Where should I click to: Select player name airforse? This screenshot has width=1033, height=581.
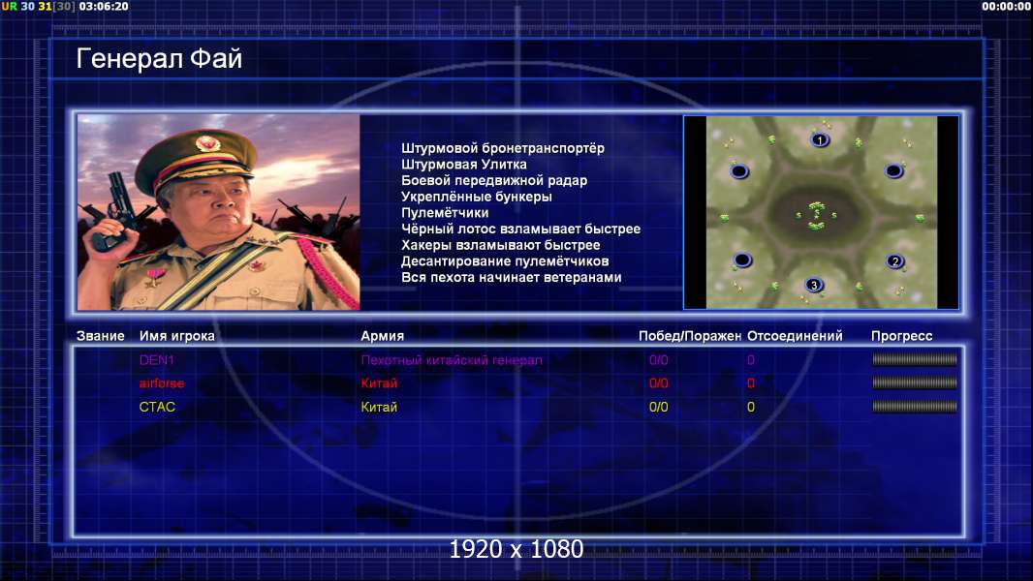coord(162,382)
